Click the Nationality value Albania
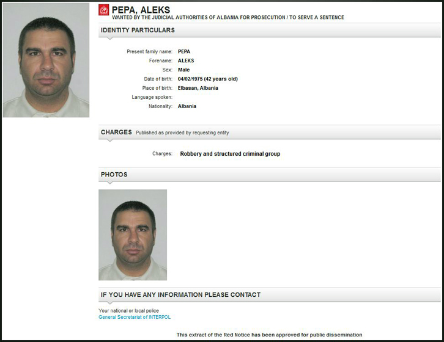The image size is (444, 342). pyautogui.click(x=187, y=106)
